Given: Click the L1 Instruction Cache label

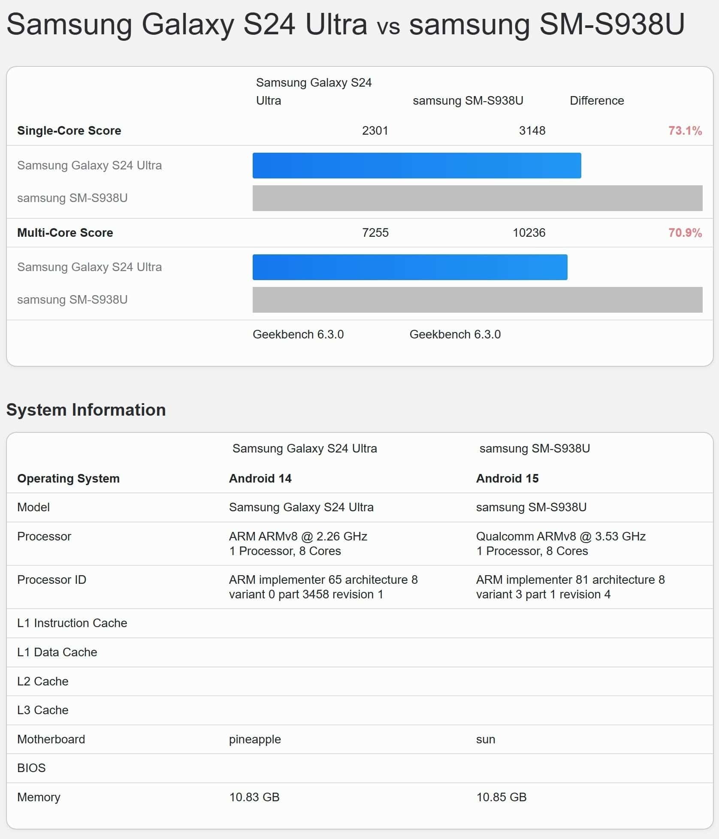Looking at the screenshot, I should coord(72,623).
